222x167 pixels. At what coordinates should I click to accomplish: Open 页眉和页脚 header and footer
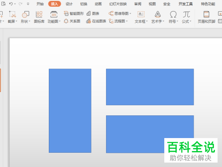click(x=206, y=17)
